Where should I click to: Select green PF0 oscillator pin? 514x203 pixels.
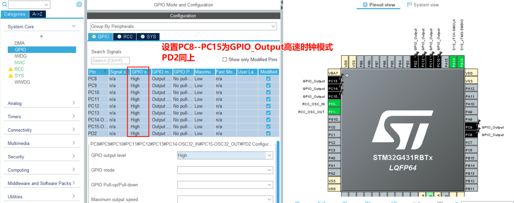point(334,104)
